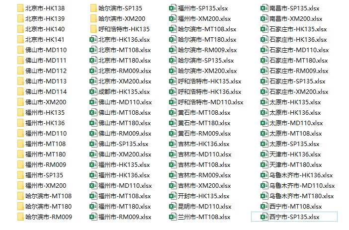
Task: Select folder name 北京市-HK139
Action: click(x=45, y=19)
